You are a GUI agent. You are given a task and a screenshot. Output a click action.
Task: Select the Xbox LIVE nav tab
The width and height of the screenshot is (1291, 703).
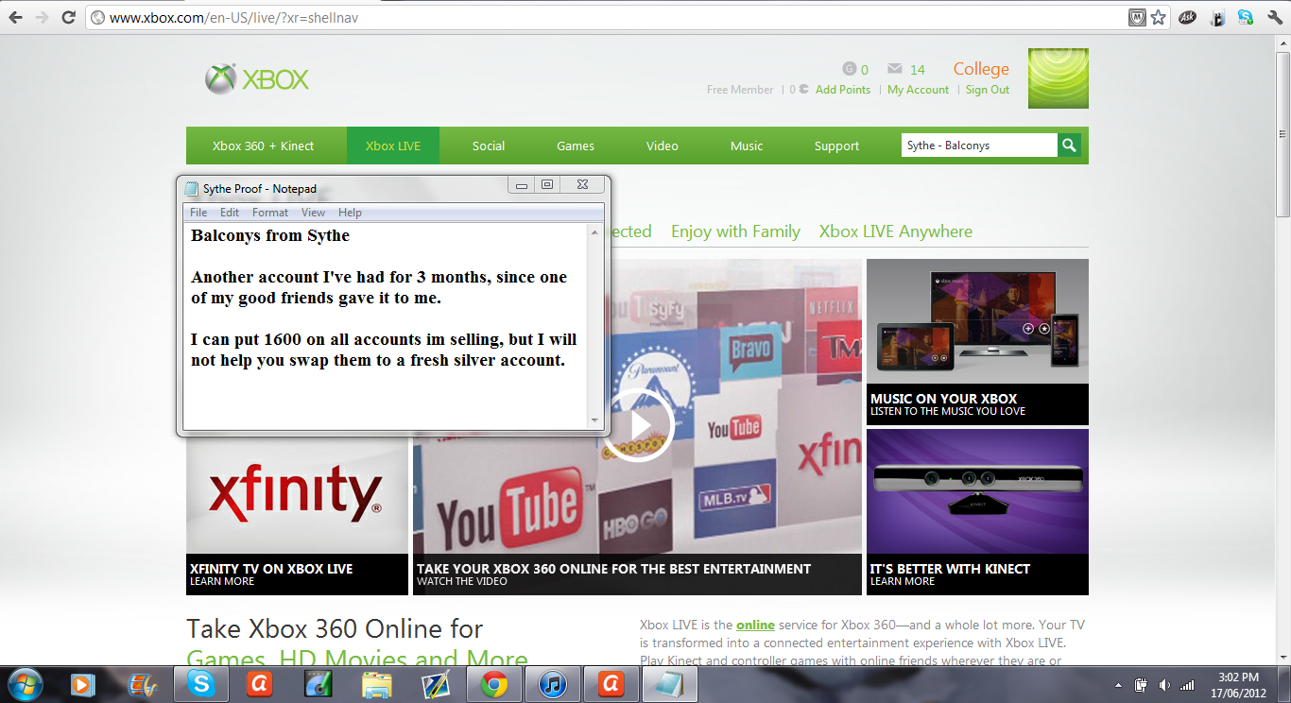(393, 146)
